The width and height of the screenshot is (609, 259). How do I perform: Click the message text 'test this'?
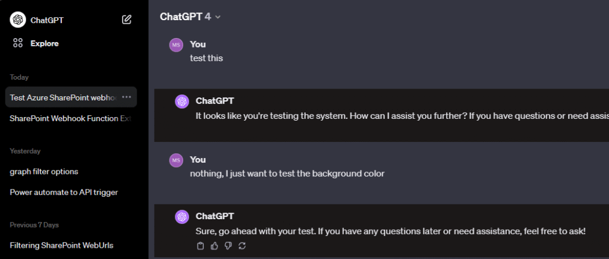206,58
